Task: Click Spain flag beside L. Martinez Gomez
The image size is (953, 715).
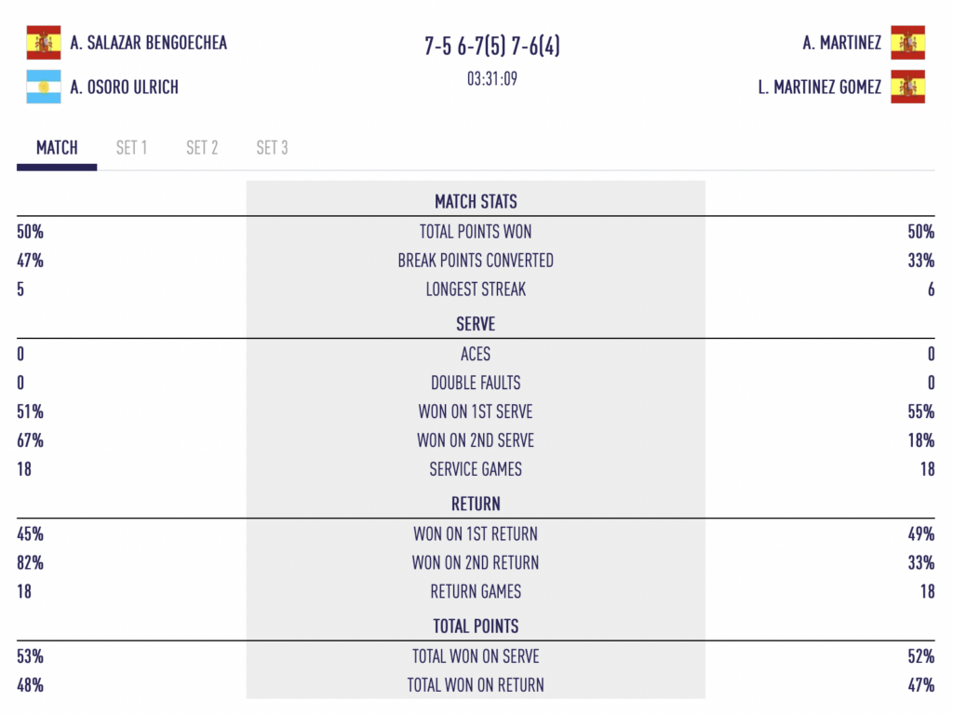Action: (x=908, y=87)
